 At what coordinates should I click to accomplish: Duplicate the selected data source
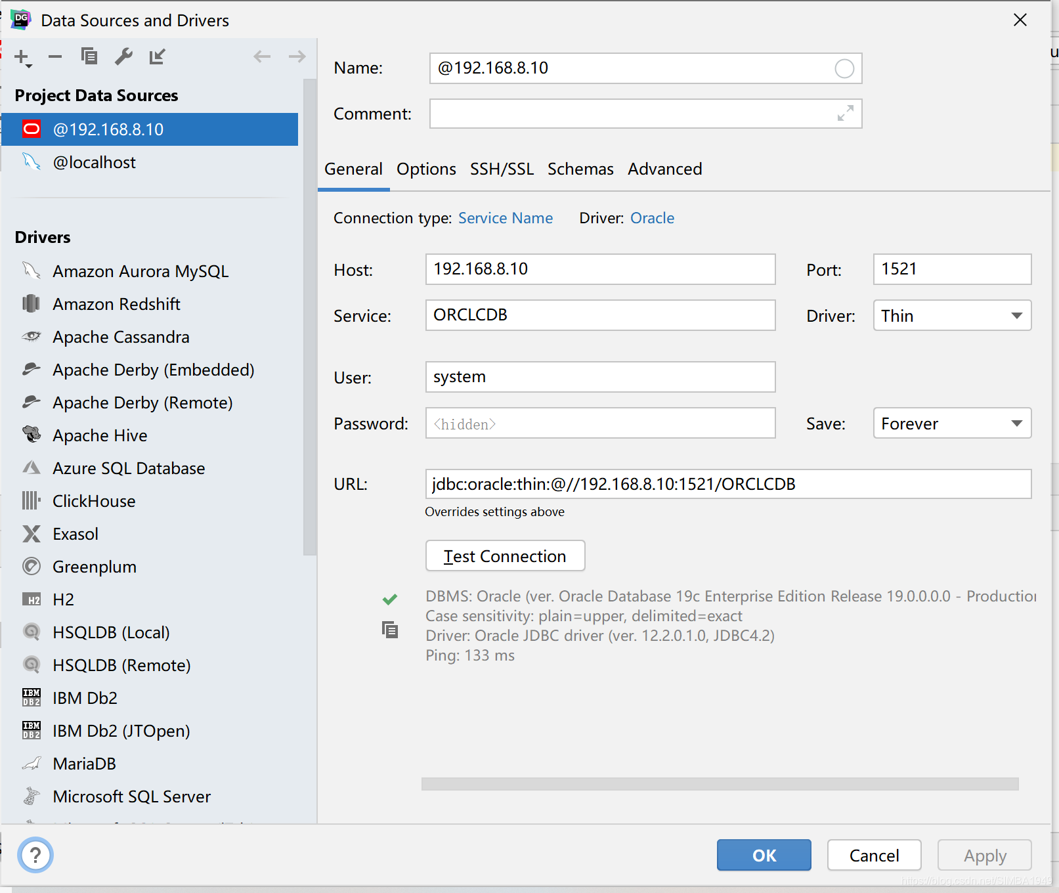coord(89,56)
